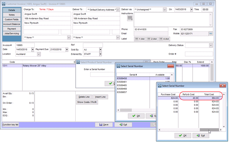Exit the customer invoice window
The height and width of the screenshot is (144, 230).
click(x=123, y=125)
